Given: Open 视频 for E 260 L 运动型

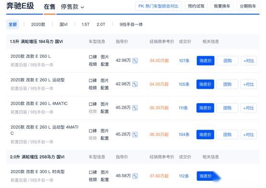Looking at the screenshot, I should pos(93,88).
